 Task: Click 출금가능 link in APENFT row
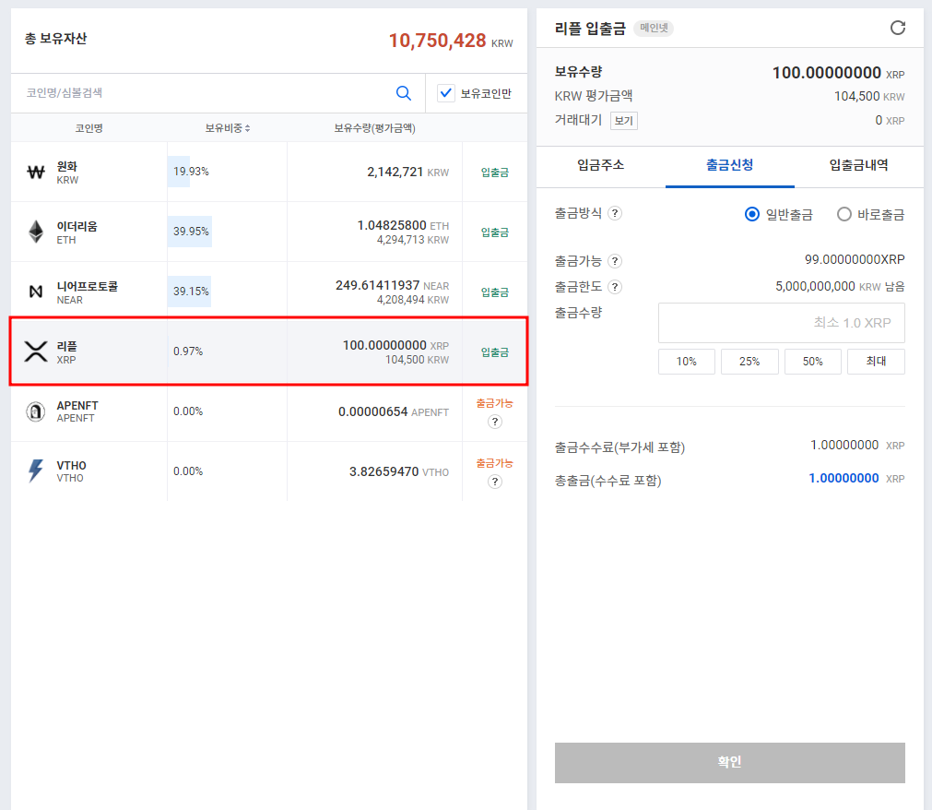tap(494, 403)
